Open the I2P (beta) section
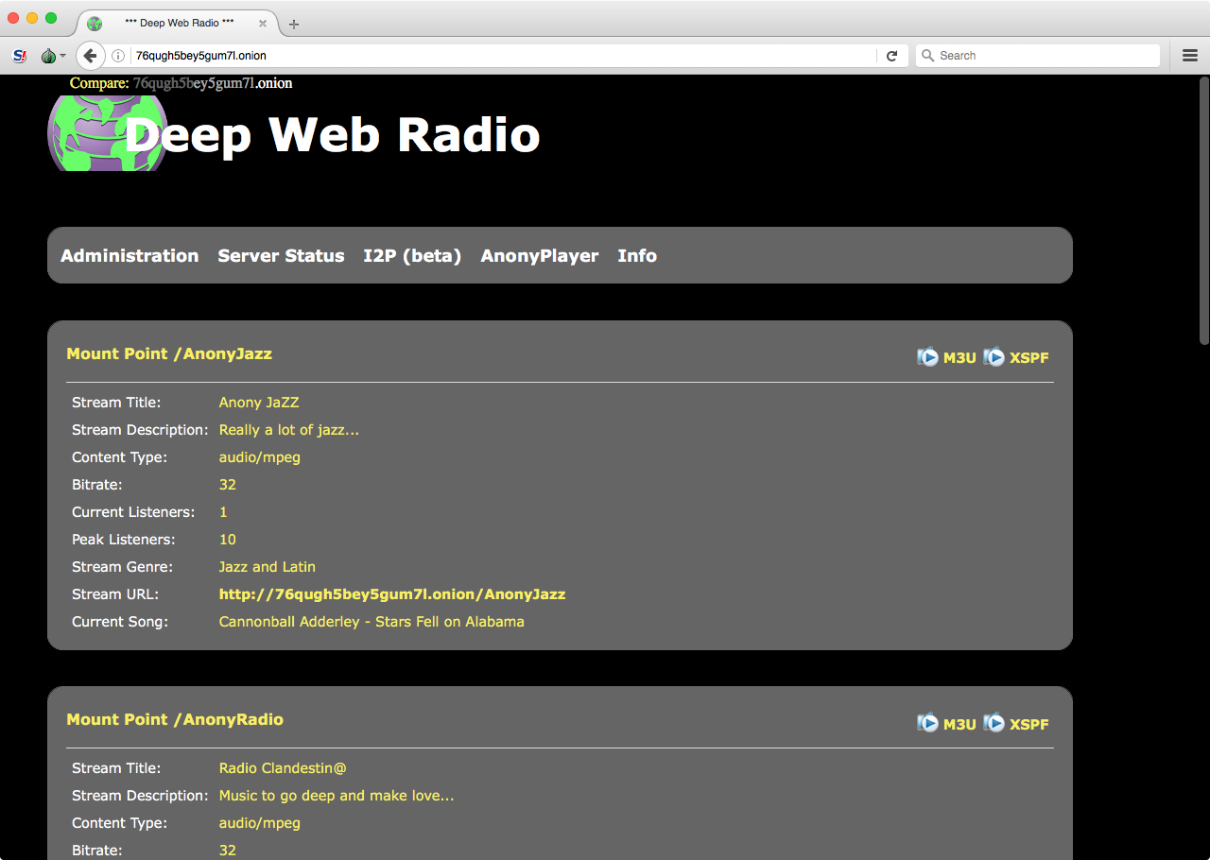This screenshot has height=860, width=1210. [412, 255]
